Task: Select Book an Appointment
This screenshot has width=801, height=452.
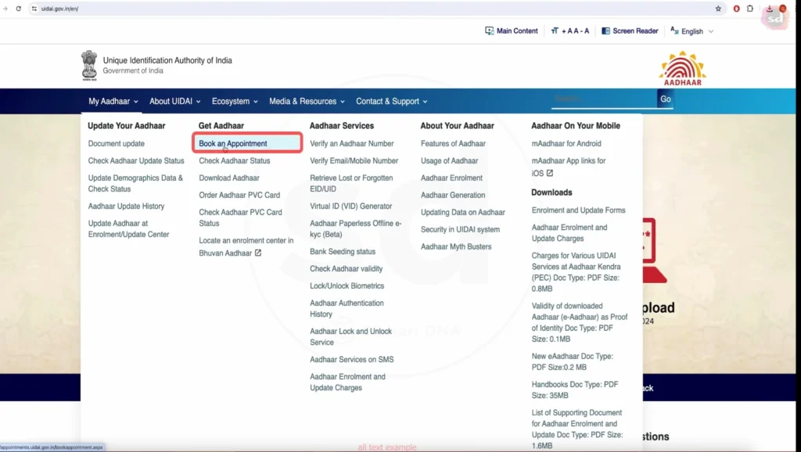Action: click(x=233, y=144)
